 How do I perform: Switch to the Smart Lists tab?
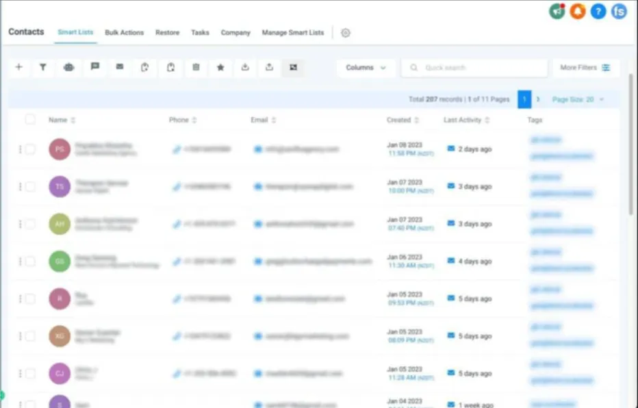[x=75, y=32]
